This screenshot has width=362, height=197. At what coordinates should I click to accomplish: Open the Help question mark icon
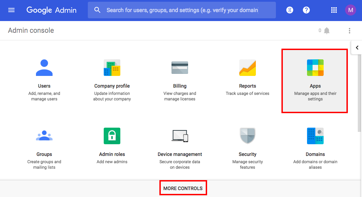coord(306,10)
